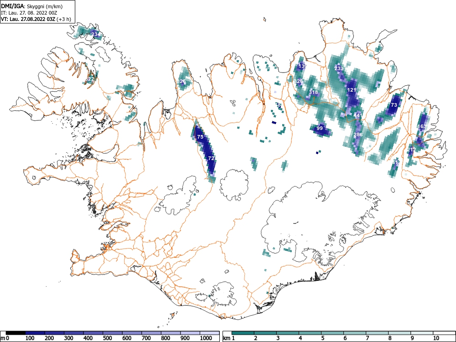The width and height of the screenshot is (456, 342).
Task: Click the 75 visibility label on map
Action: (200, 137)
